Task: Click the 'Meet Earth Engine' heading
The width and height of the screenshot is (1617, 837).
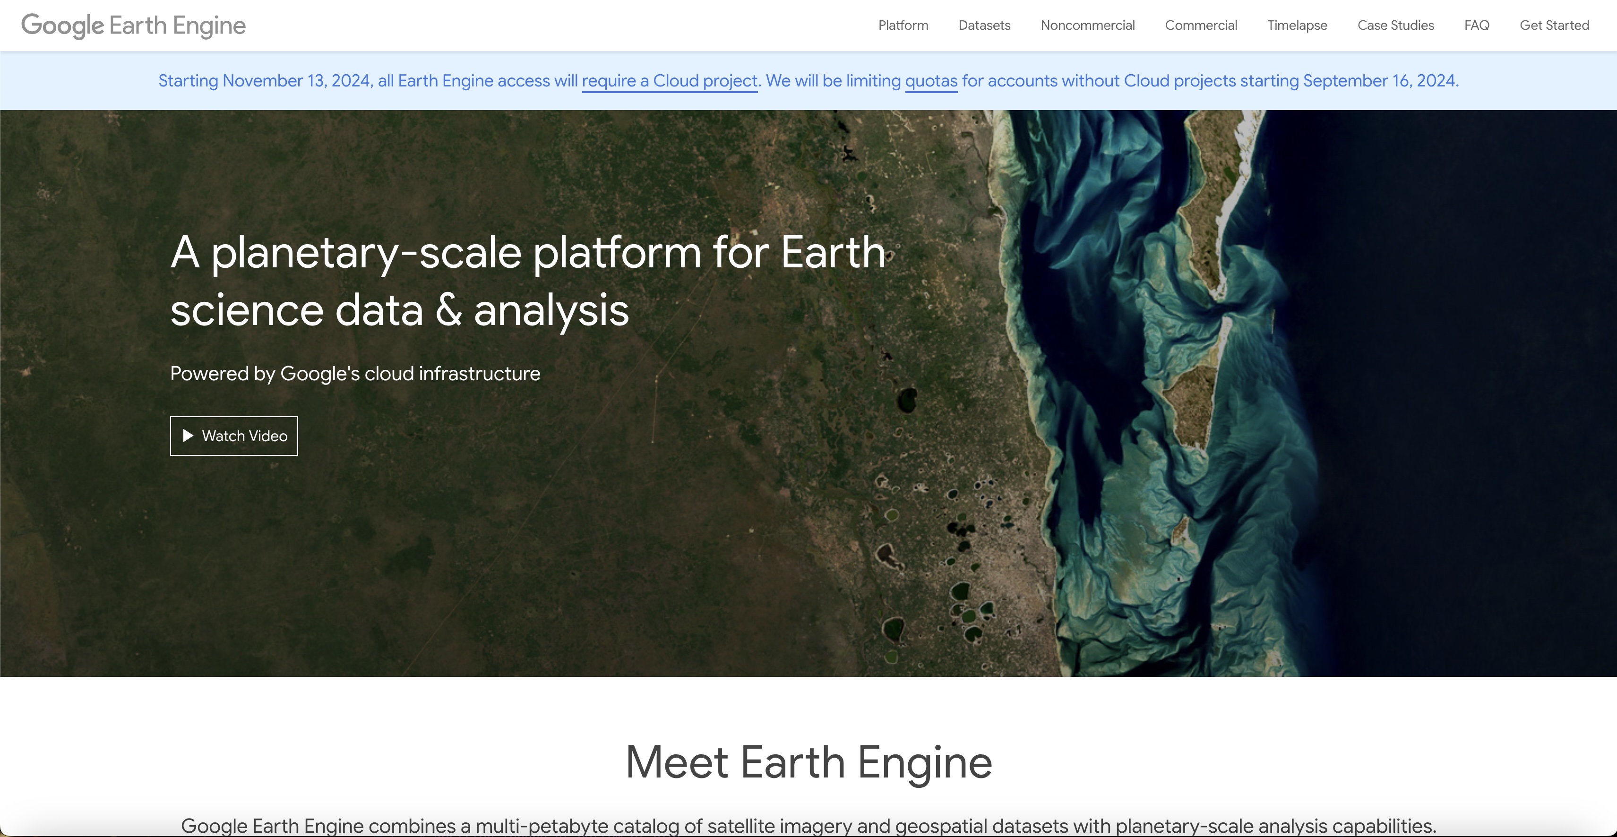Action: [x=808, y=762]
